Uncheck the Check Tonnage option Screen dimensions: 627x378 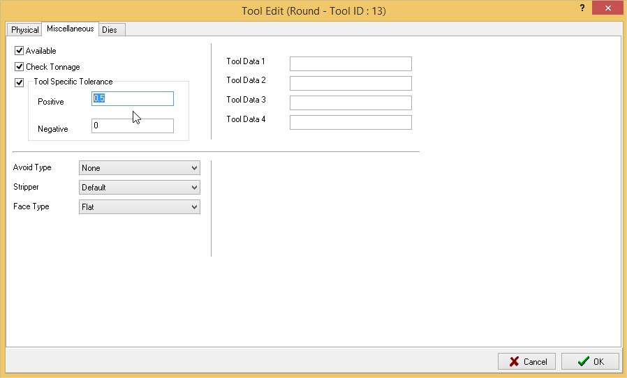tap(20, 67)
